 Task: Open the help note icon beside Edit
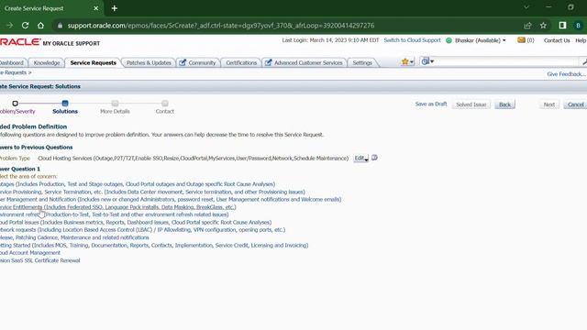(374, 158)
